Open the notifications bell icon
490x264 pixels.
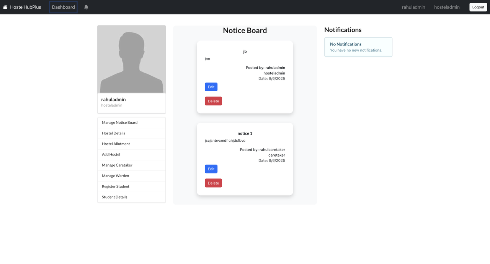pyautogui.click(x=86, y=7)
